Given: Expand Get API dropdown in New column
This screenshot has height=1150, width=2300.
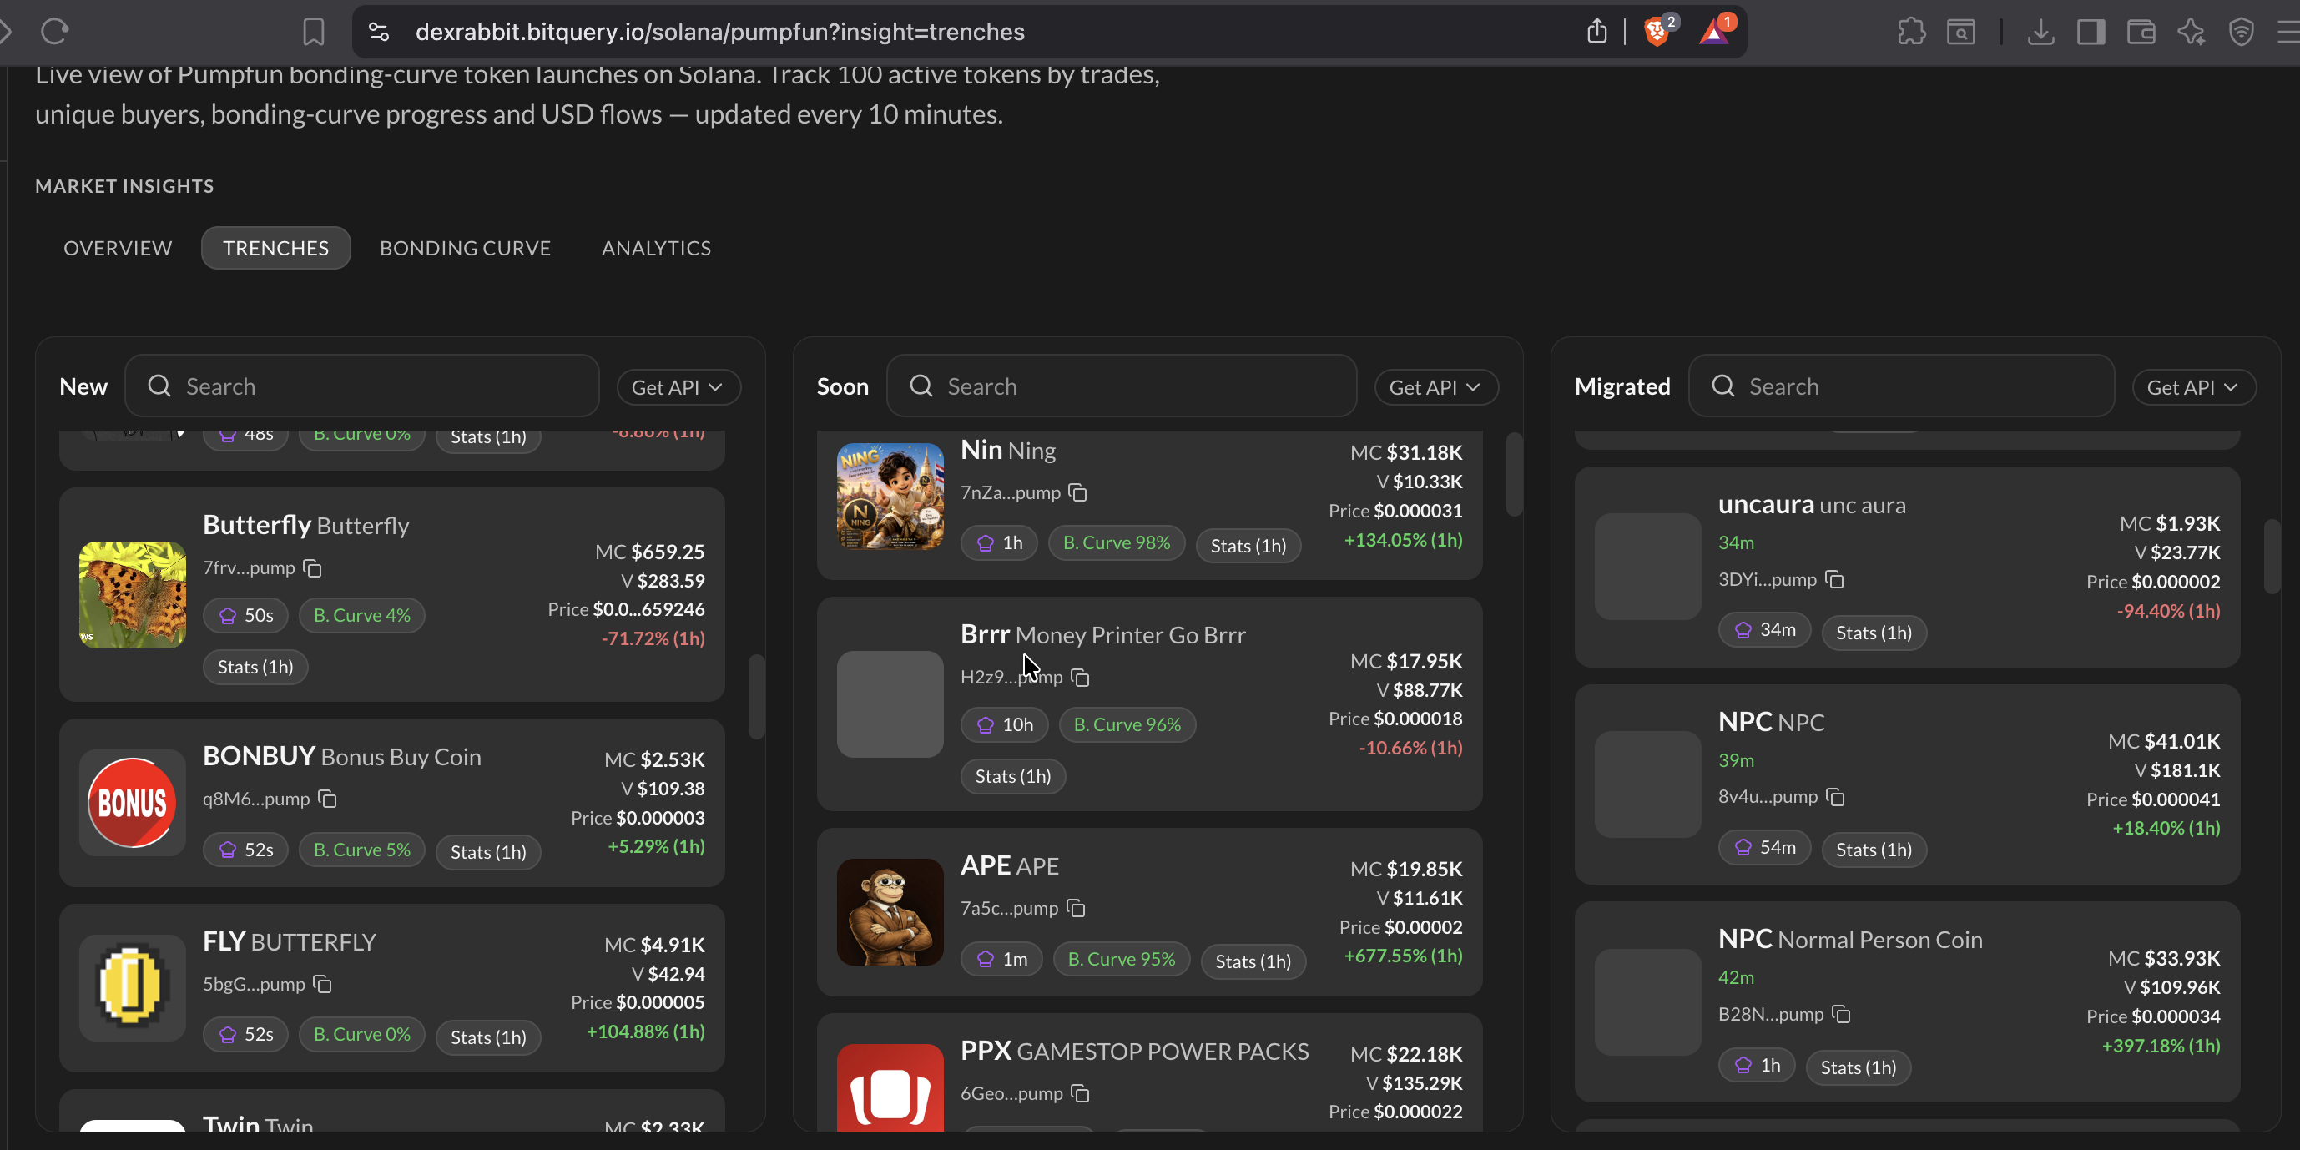Looking at the screenshot, I should click(x=678, y=387).
